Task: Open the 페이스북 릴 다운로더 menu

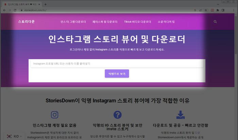Action: [105, 22]
